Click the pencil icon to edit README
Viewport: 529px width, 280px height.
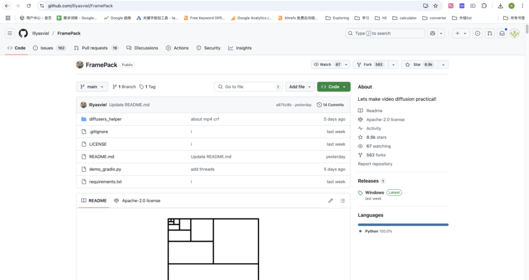coord(331,201)
